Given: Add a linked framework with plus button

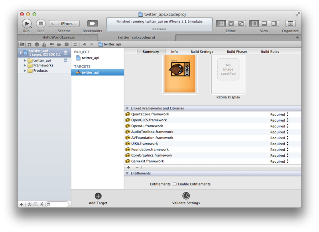Looking at the screenshot, I should click(x=128, y=168).
